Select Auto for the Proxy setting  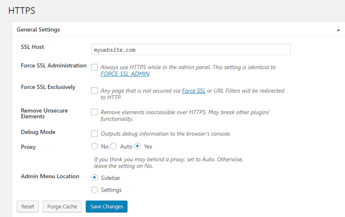click(x=113, y=146)
